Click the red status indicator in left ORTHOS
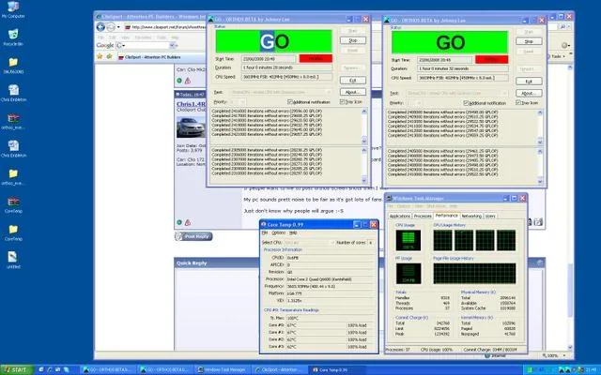This screenshot has width=601, height=375. (x=316, y=58)
